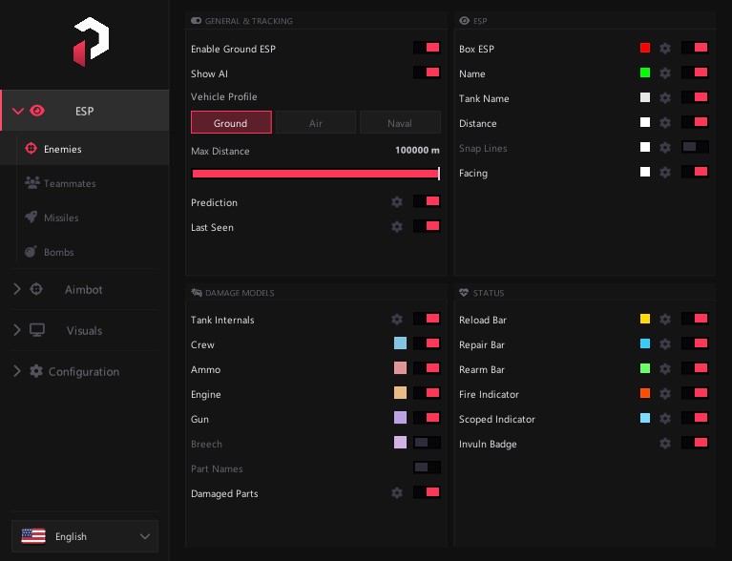The height and width of the screenshot is (561, 732).
Task: Collapse the ESP section chevron
Action: pos(18,111)
